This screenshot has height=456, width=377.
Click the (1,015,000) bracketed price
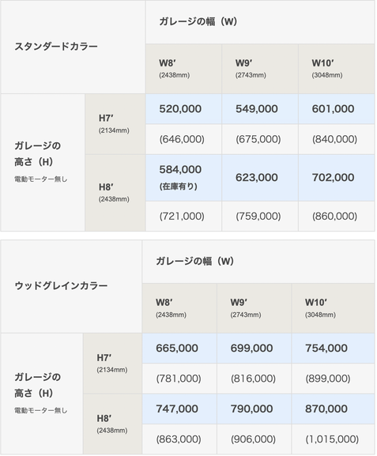[332, 439]
